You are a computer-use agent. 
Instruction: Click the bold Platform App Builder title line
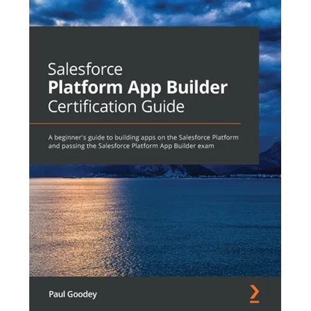click(x=138, y=88)
